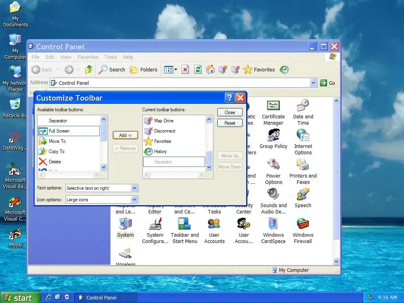Click the green Go button
This screenshot has height=303, width=404.
[327, 83]
